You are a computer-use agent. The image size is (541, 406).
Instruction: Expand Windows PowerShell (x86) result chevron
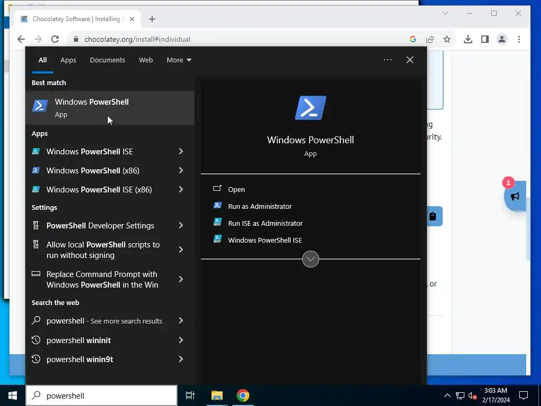pos(181,171)
